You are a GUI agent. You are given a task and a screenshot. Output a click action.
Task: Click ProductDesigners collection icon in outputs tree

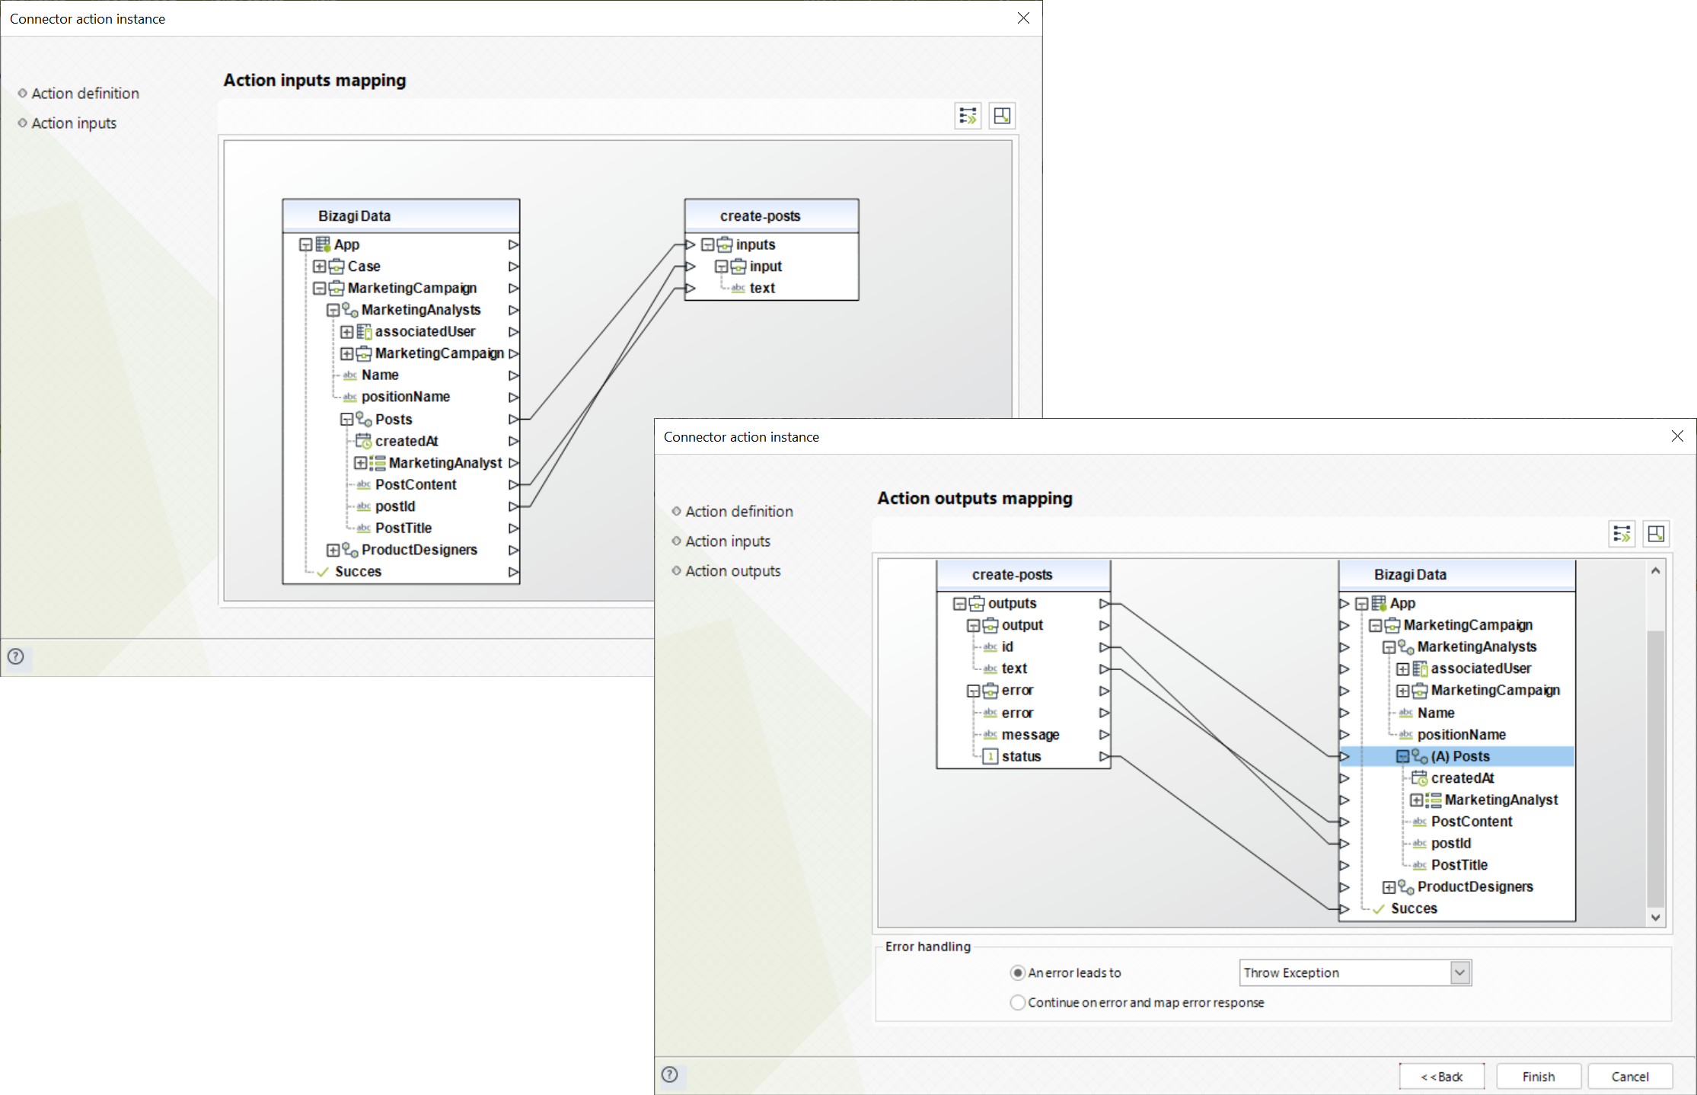click(x=1406, y=887)
